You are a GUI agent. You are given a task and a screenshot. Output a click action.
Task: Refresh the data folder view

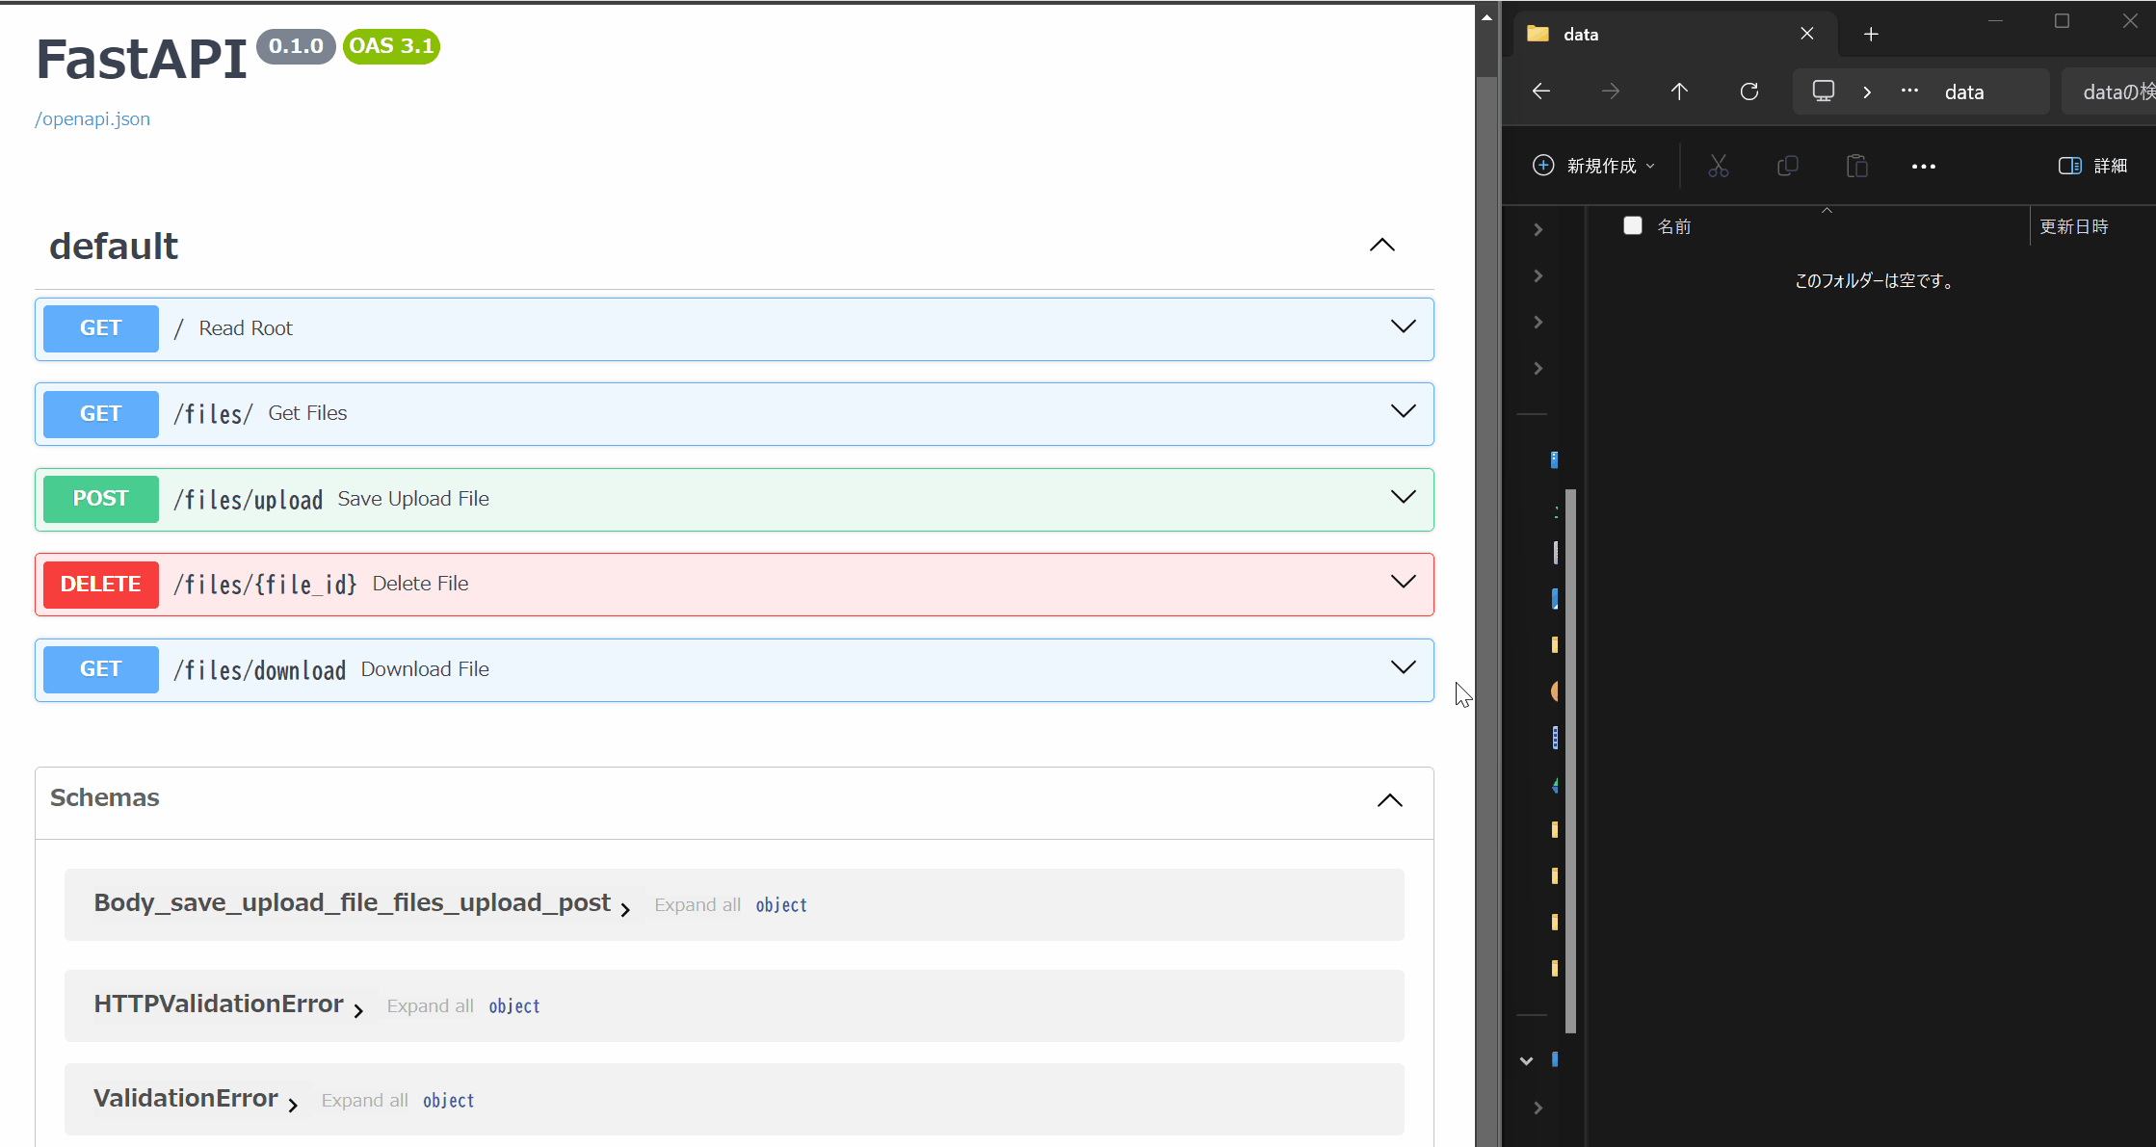[1749, 91]
